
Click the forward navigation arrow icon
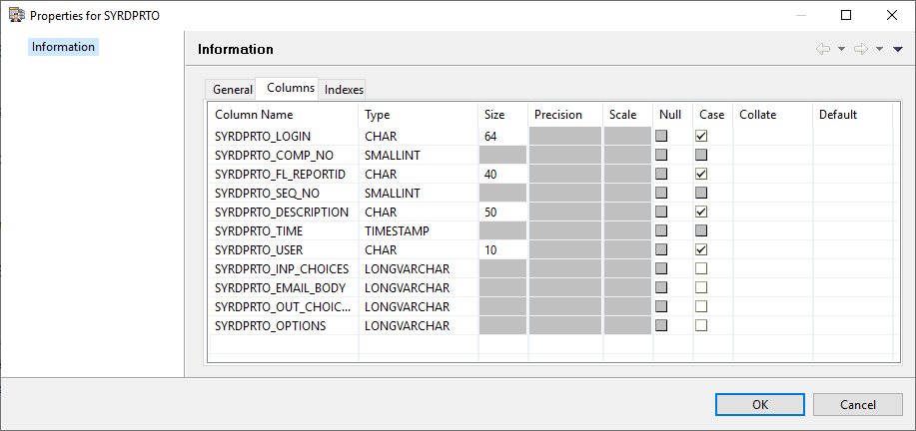[860, 49]
